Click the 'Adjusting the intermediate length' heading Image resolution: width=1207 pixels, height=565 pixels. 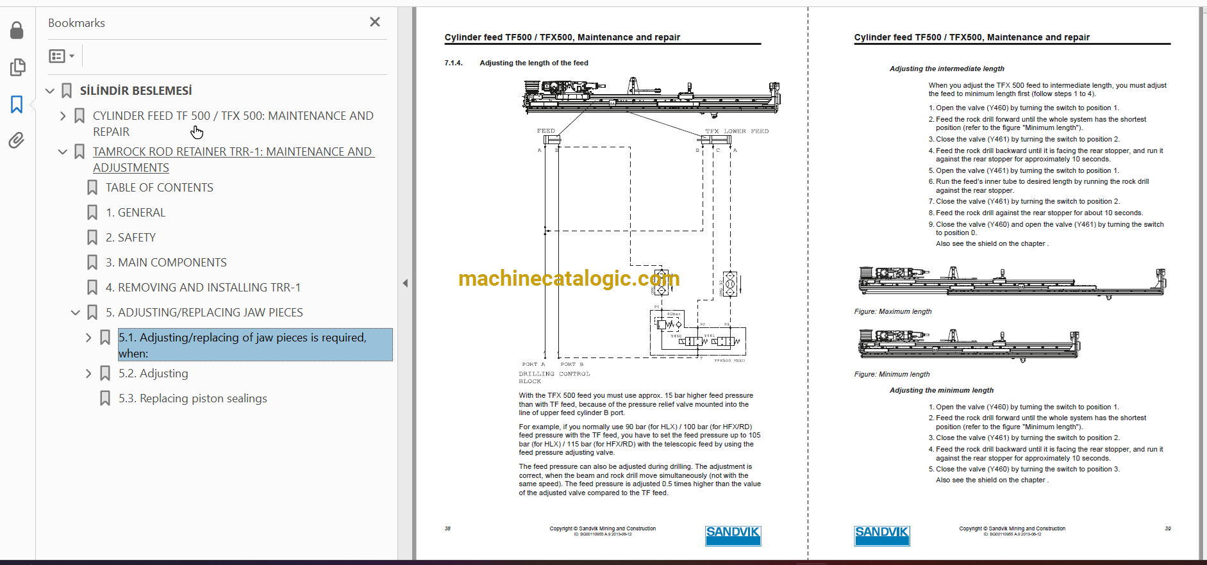click(947, 69)
